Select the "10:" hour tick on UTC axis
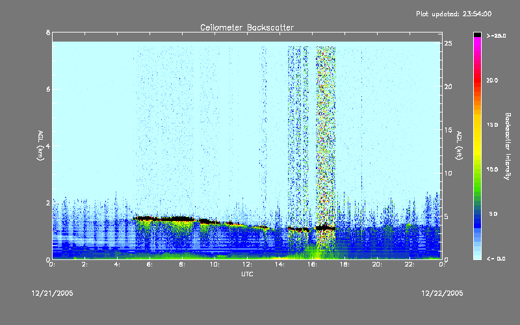This screenshot has height=325, width=520. click(x=214, y=265)
